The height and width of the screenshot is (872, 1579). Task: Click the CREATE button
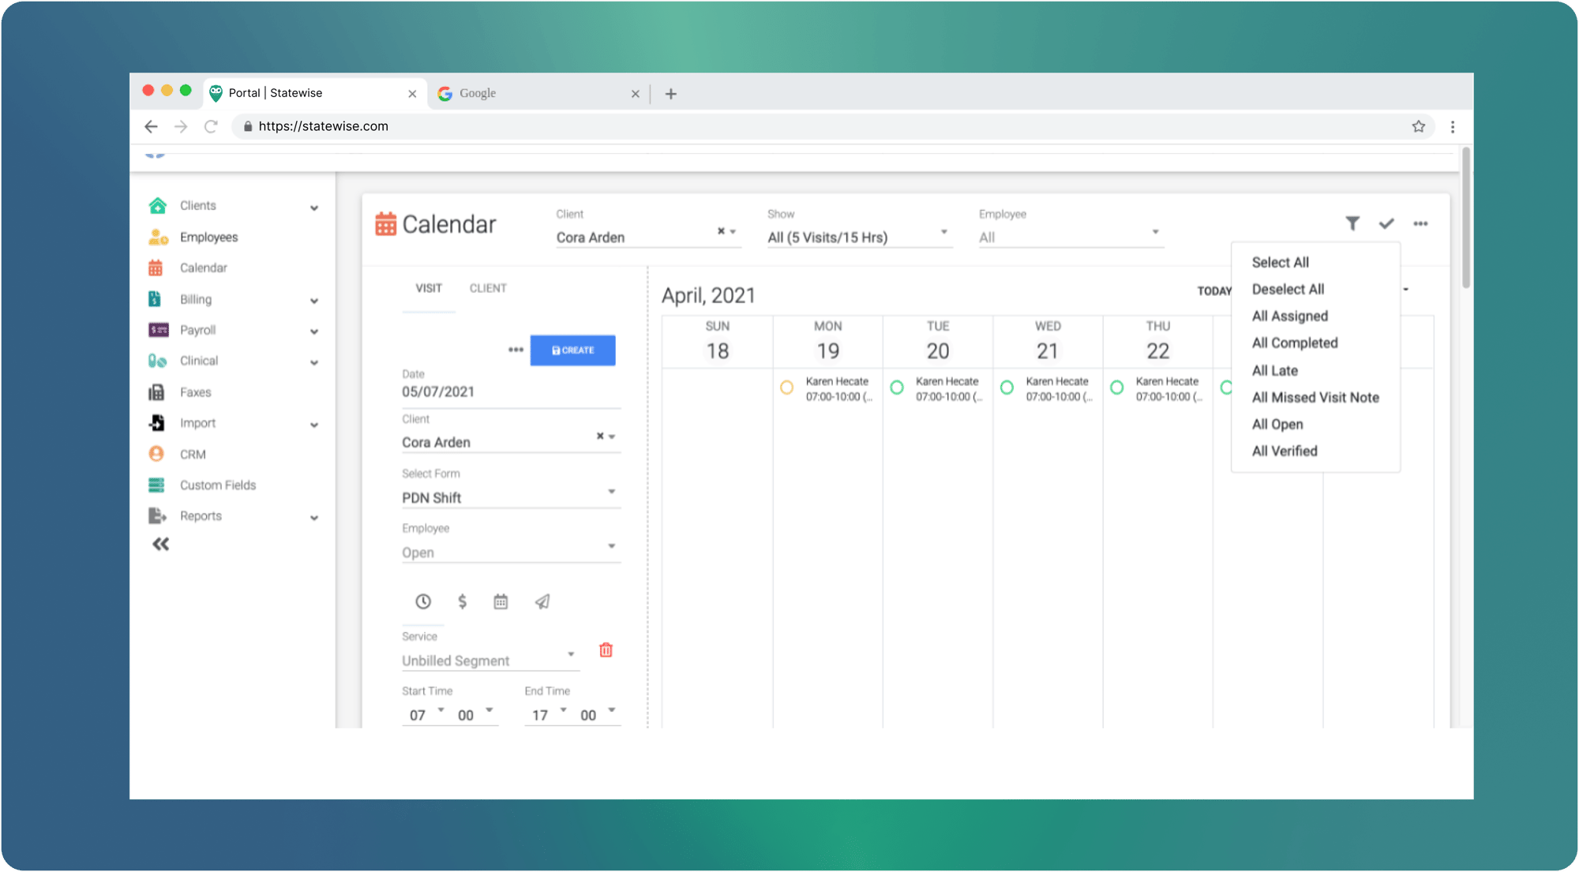point(572,350)
